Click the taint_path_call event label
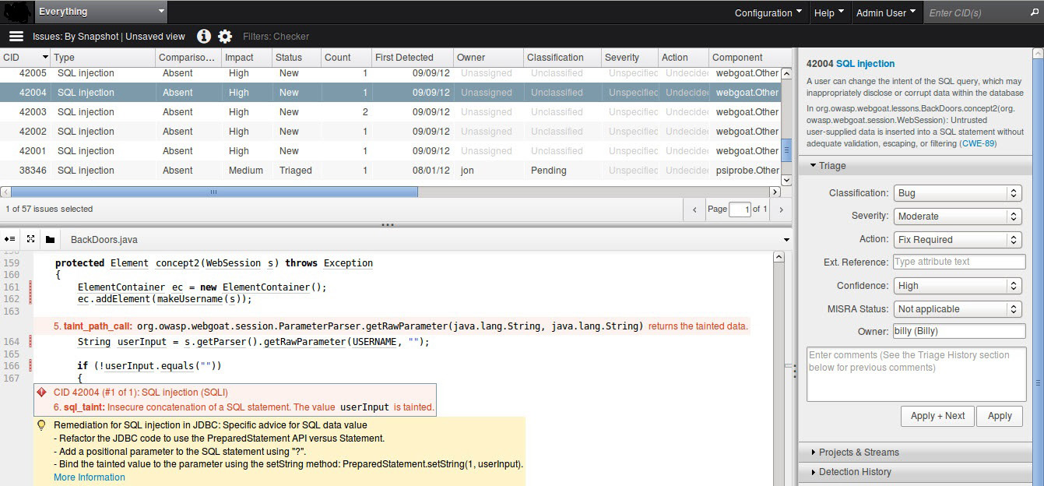The image size is (1044, 486). [x=97, y=326]
